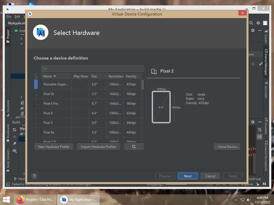This screenshot has width=274, height=205.
Task: Open IDE settings gear in top toolbar
Action: [x=258, y=23]
